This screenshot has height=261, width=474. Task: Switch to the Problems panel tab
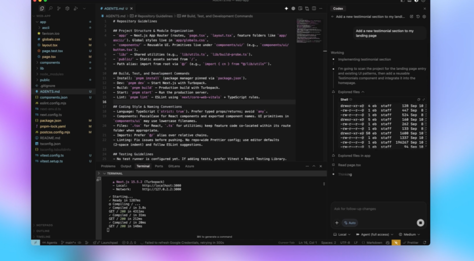pos(108,166)
